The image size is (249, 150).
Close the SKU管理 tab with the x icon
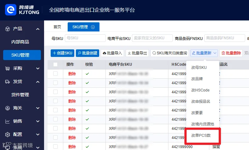tap(93, 27)
